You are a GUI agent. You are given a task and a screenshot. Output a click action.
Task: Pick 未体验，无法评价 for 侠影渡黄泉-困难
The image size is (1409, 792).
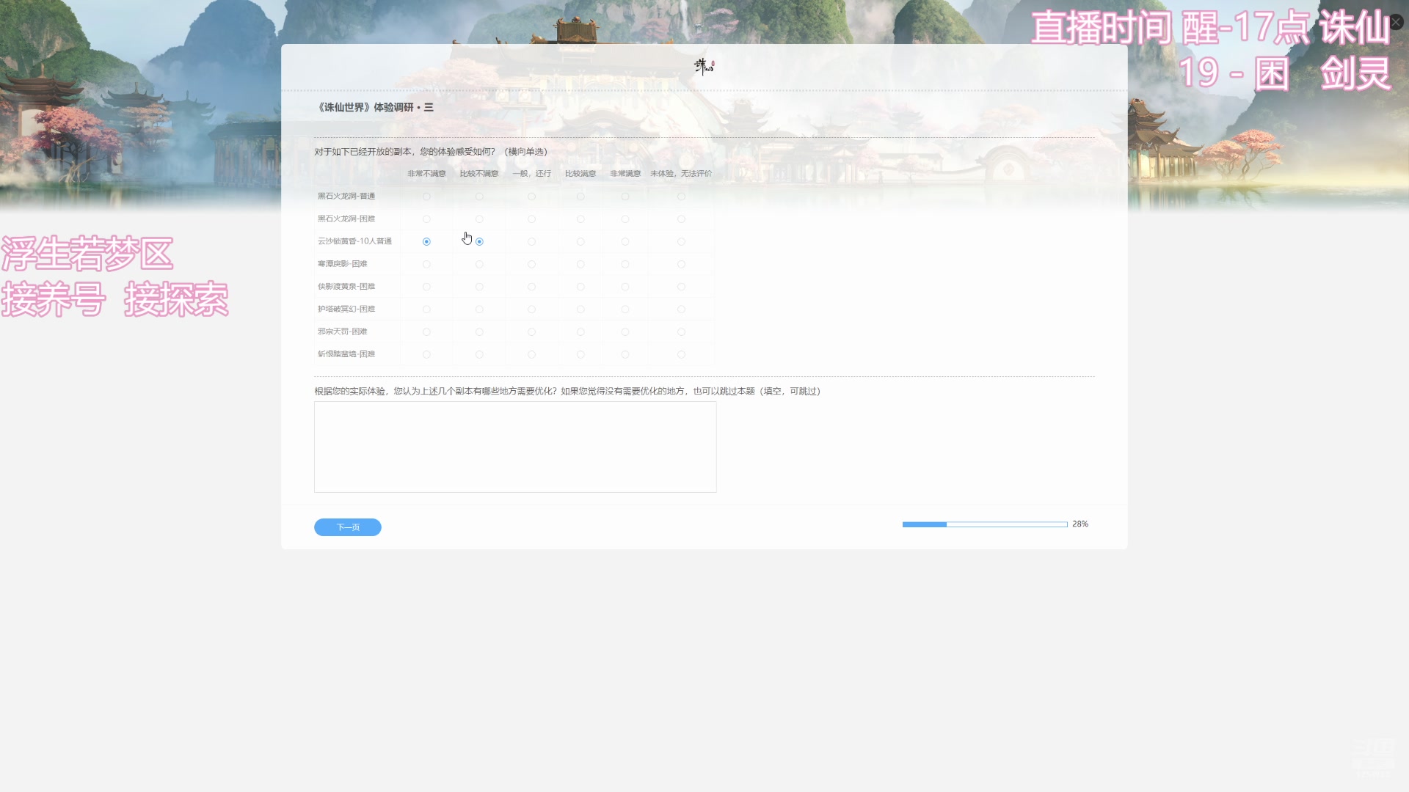click(x=681, y=287)
